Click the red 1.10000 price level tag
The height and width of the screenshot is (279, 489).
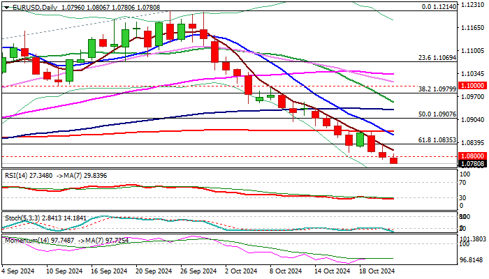pos(472,86)
